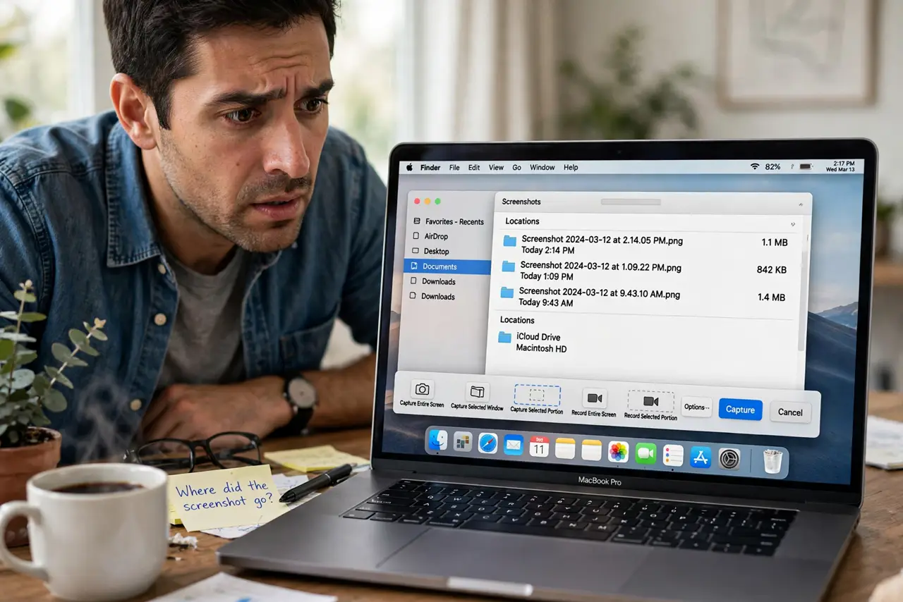Click the 1.1 MB file size
This screenshot has height=602, width=903.
775,242
